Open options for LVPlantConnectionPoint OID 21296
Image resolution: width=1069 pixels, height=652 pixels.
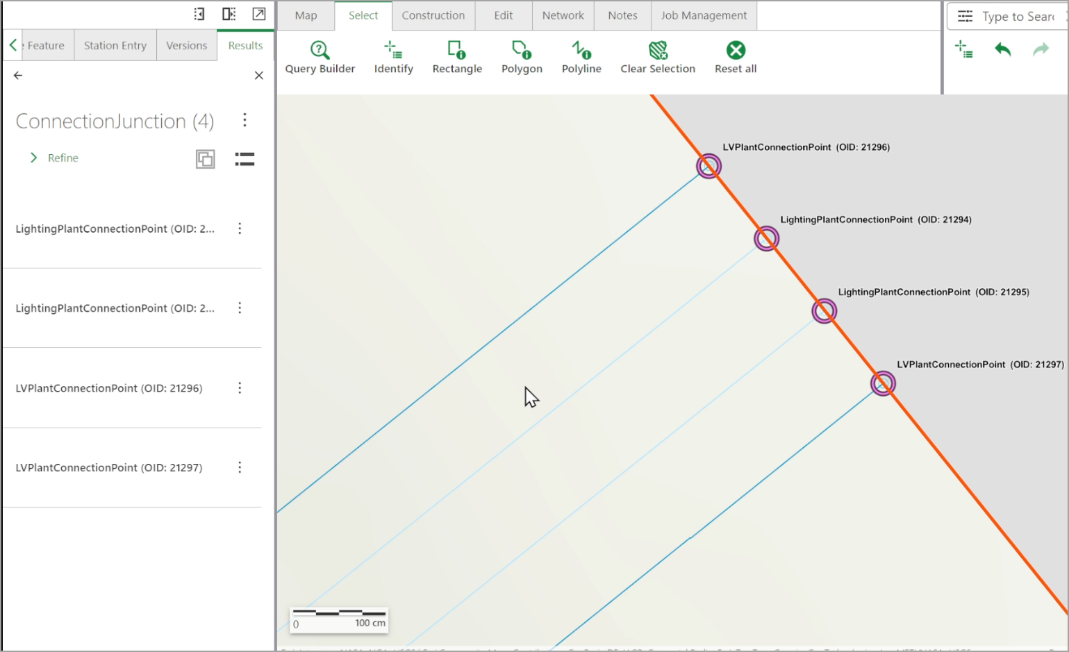(240, 388)
